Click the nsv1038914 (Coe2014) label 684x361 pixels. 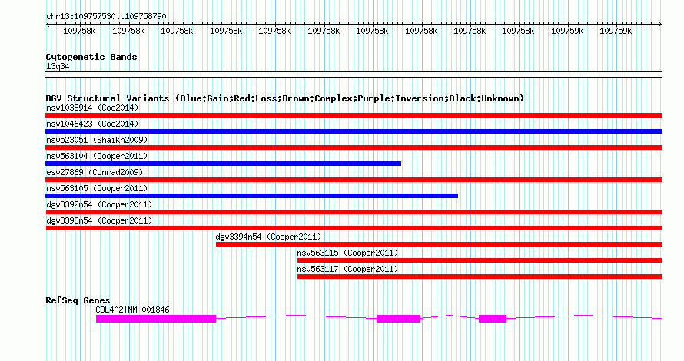pos(92,108)
